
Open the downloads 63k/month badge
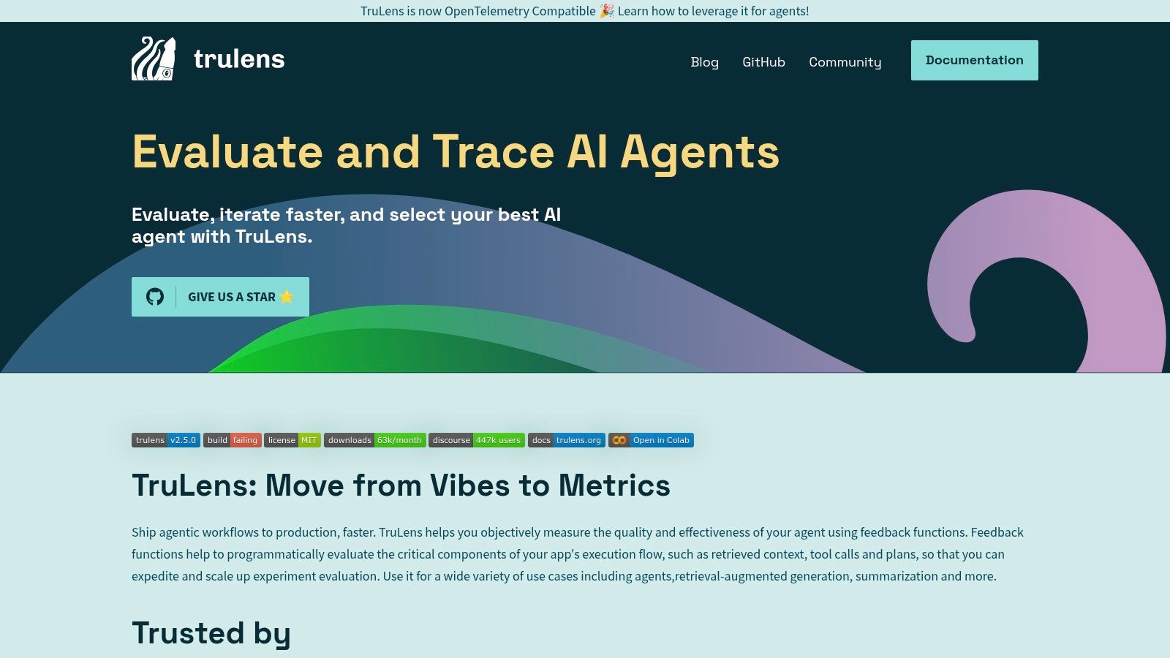tap(375, 440)
